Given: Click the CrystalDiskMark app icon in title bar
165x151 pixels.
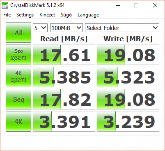Looking at the screenshot, I should 5,5.
